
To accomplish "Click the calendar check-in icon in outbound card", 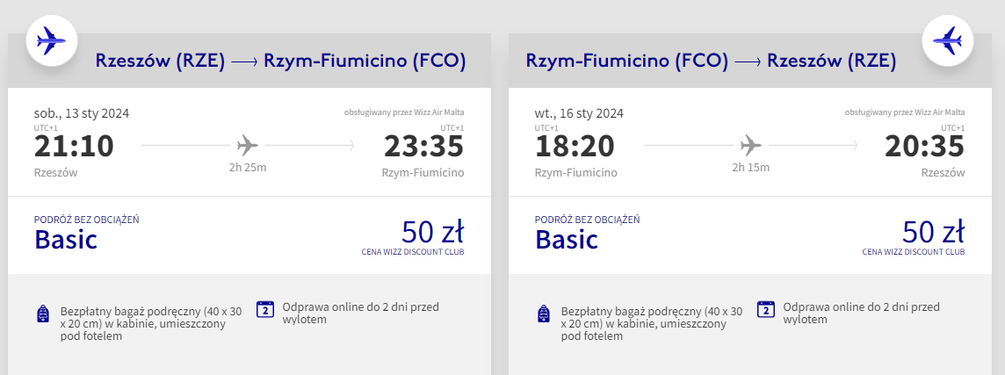I will tap(264, 309).
